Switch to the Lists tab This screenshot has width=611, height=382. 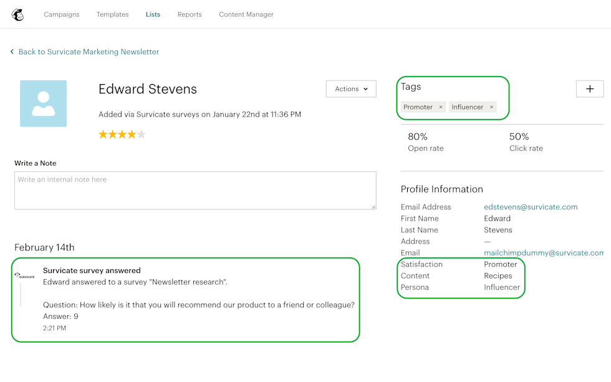pyautogui.click(x=153, y=14)
